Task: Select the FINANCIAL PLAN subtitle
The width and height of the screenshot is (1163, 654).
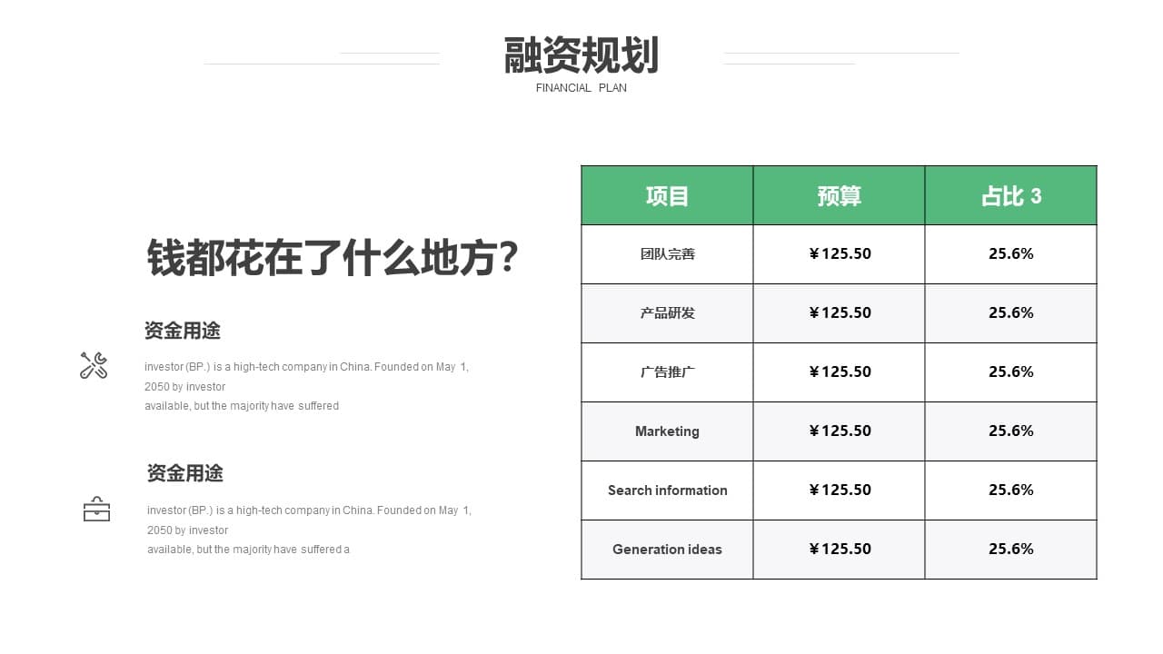Action: (581, 88)
